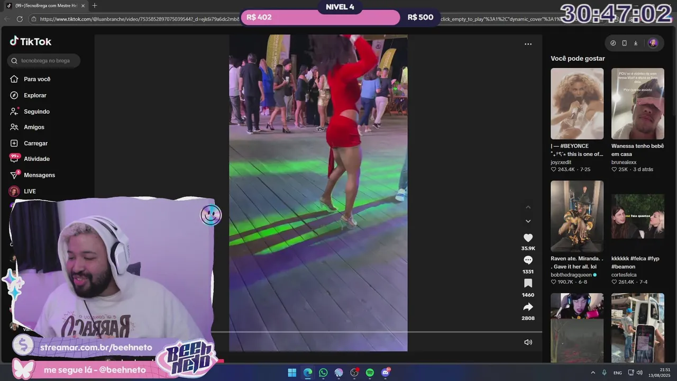This screenshot has height=381, width=677.
Task: Mute the video with the speaker icon
Action: [x=528, y=342]
